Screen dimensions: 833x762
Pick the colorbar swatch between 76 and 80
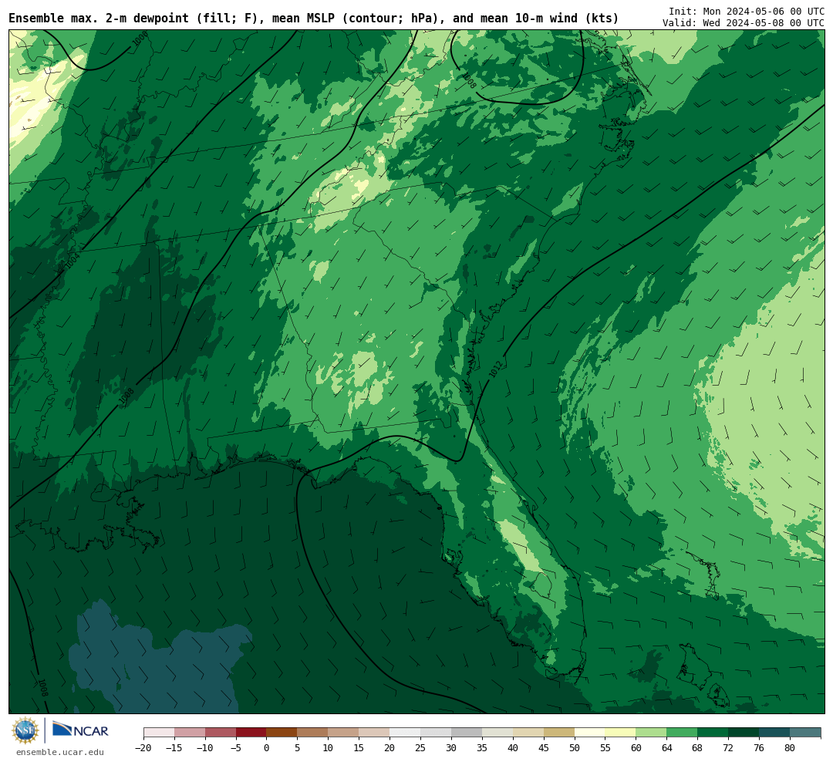[x=775, y=733]
